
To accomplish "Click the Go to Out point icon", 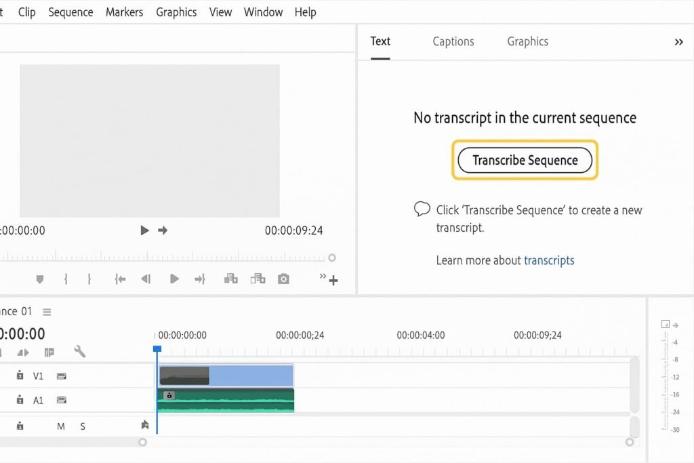I will (200, 279).
